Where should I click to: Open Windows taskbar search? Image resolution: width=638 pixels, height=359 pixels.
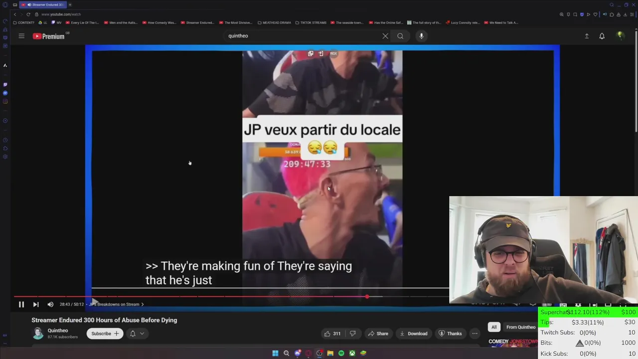coord(286,353)
